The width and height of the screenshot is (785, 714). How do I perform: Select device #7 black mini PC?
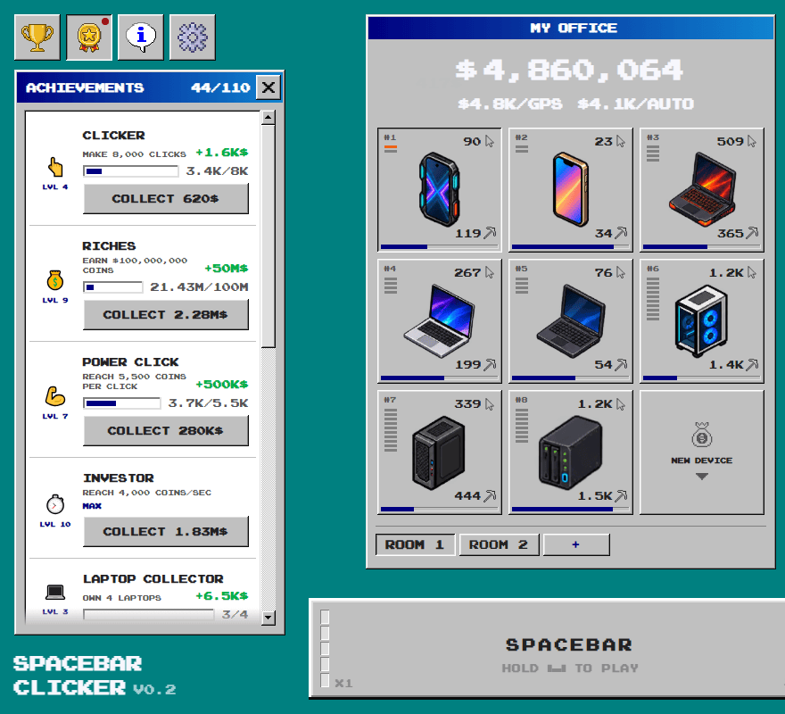tap(439, 452)
